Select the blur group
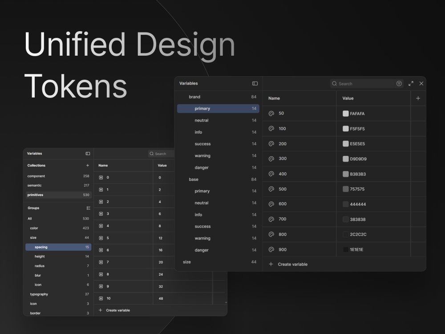The width and height of the screenshot is (445, 334). [58, 275]
